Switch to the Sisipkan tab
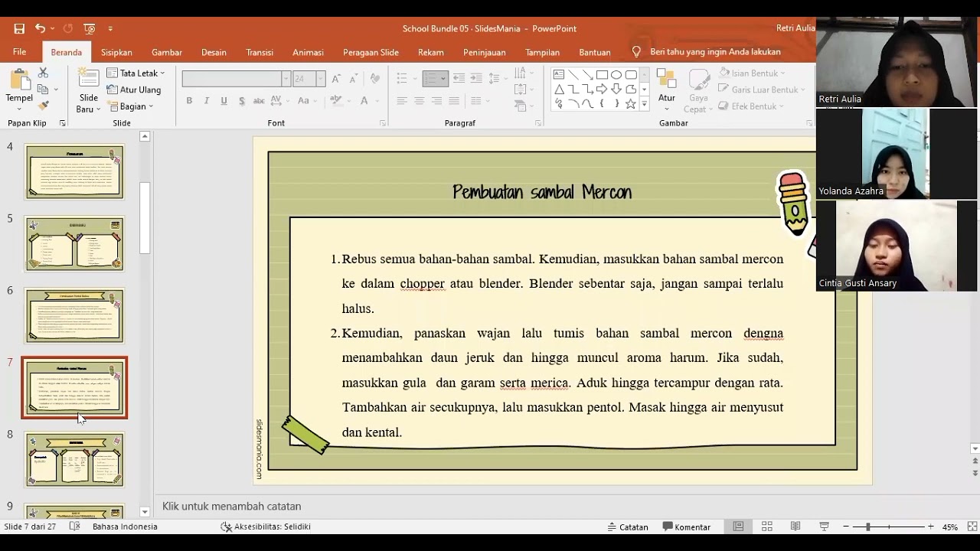Image resolution: width=980 pixels, height=551 pixels. pos(116,52)
